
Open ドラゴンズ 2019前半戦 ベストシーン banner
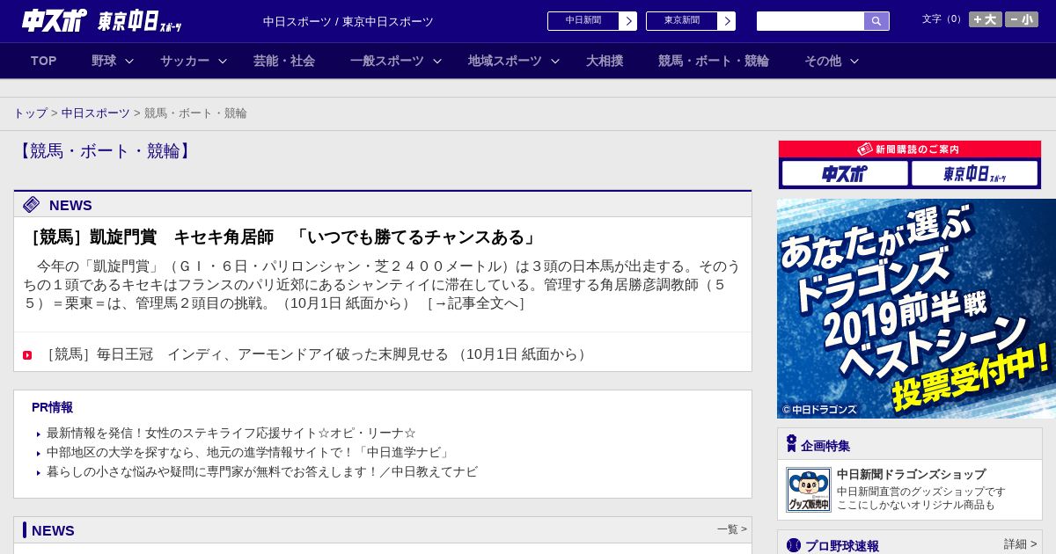point(916,309)
